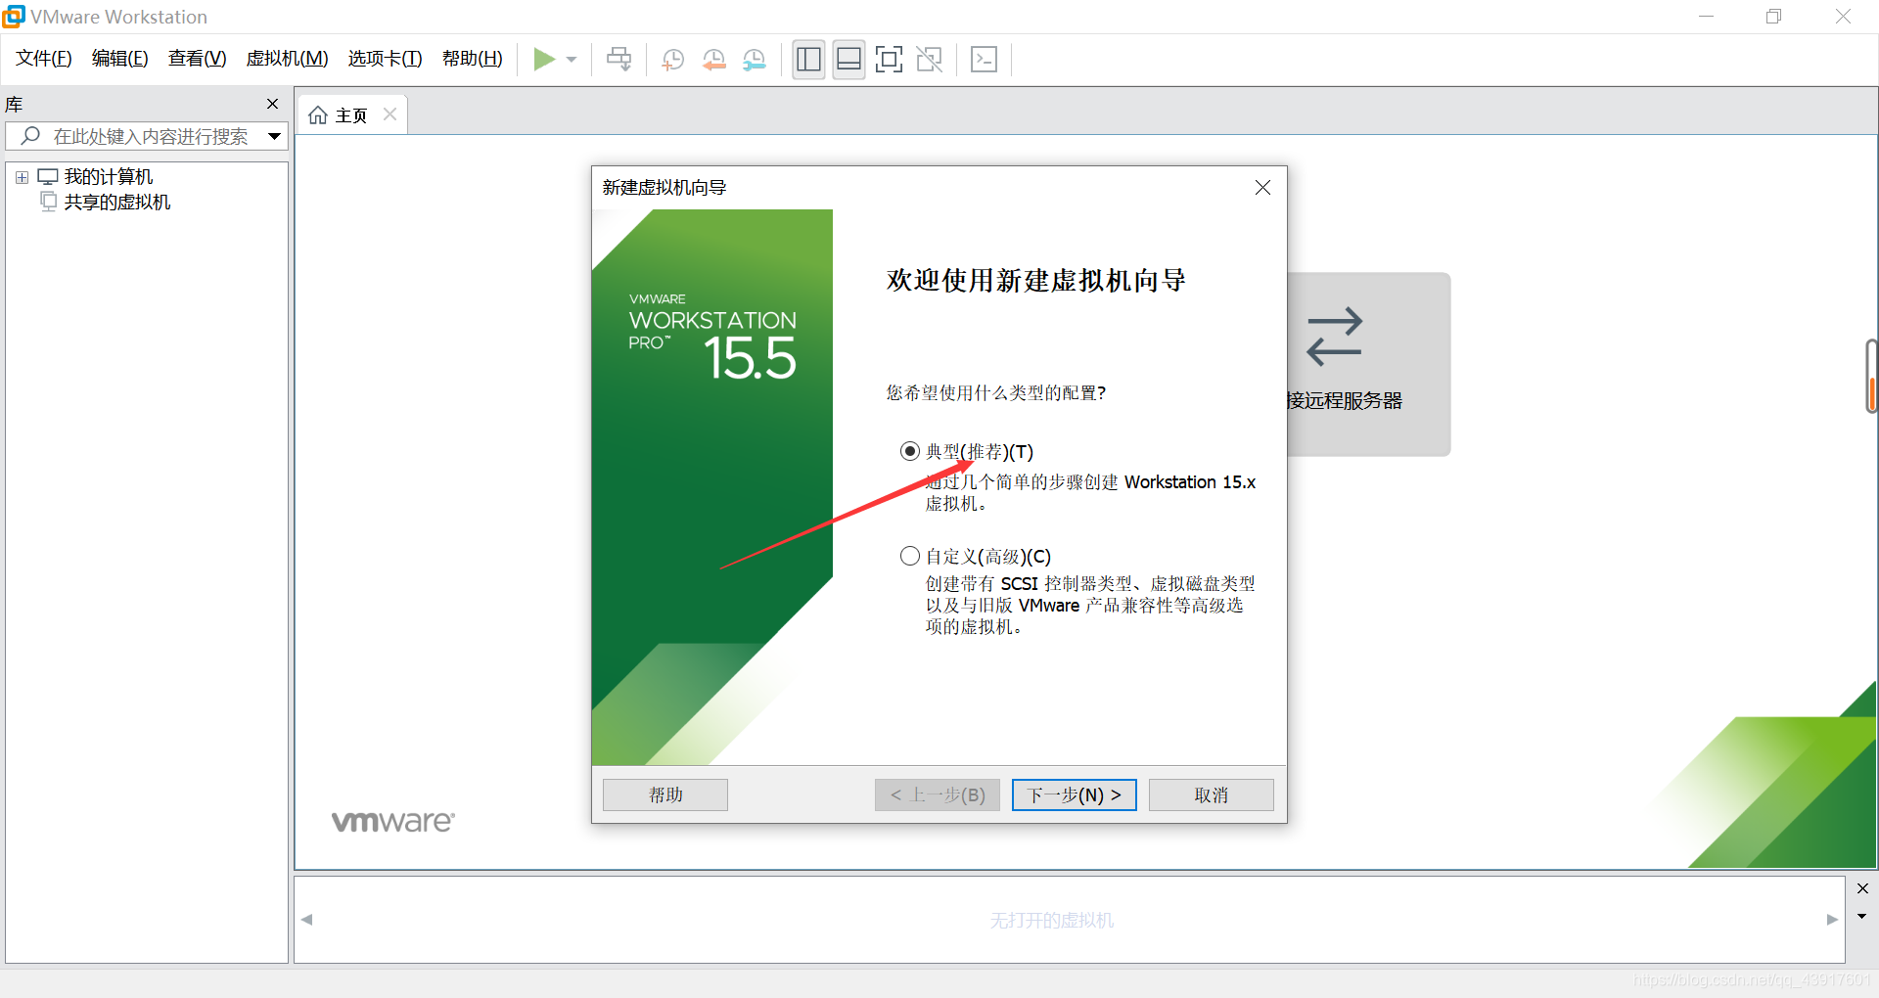Open the console view icon in the toolbar
The height and width of the screenshot is (998, 1879).
tap(984, 60)
